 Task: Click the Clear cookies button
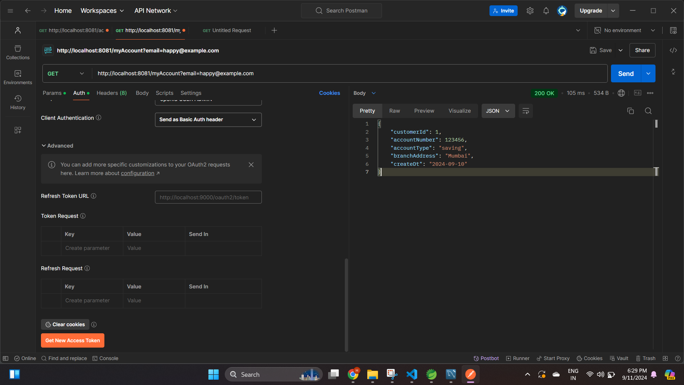coord(65,324)
